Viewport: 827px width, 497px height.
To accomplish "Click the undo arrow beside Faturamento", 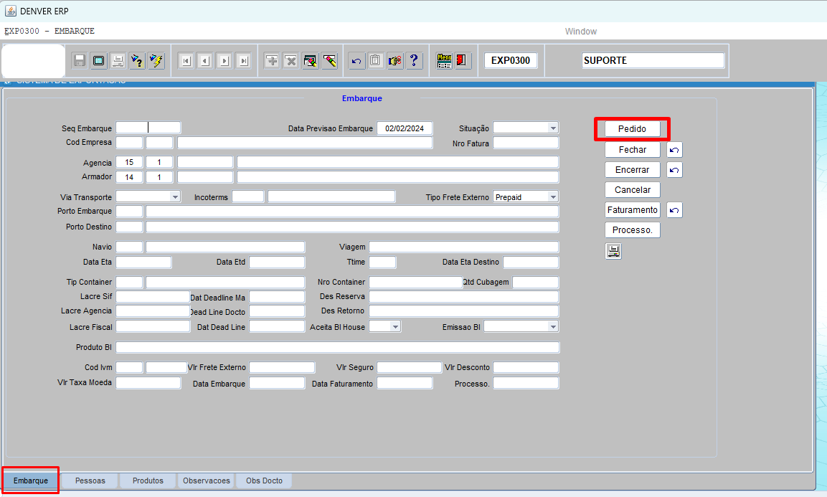I will [674, 210].
